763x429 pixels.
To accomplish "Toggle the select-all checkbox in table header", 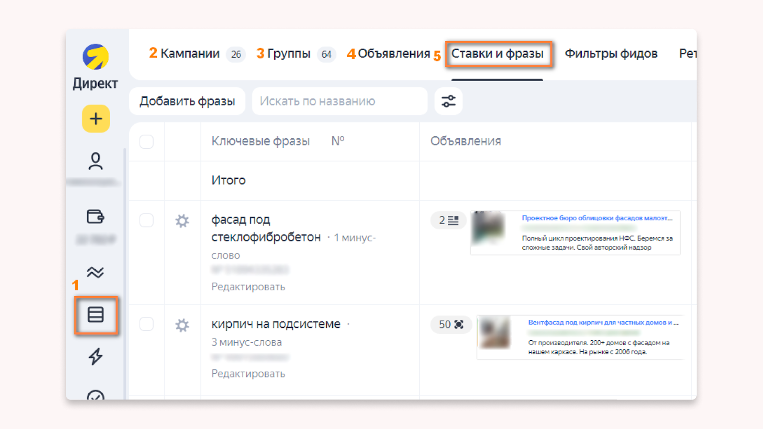I will pyautogui.click(x=146, y=142).
